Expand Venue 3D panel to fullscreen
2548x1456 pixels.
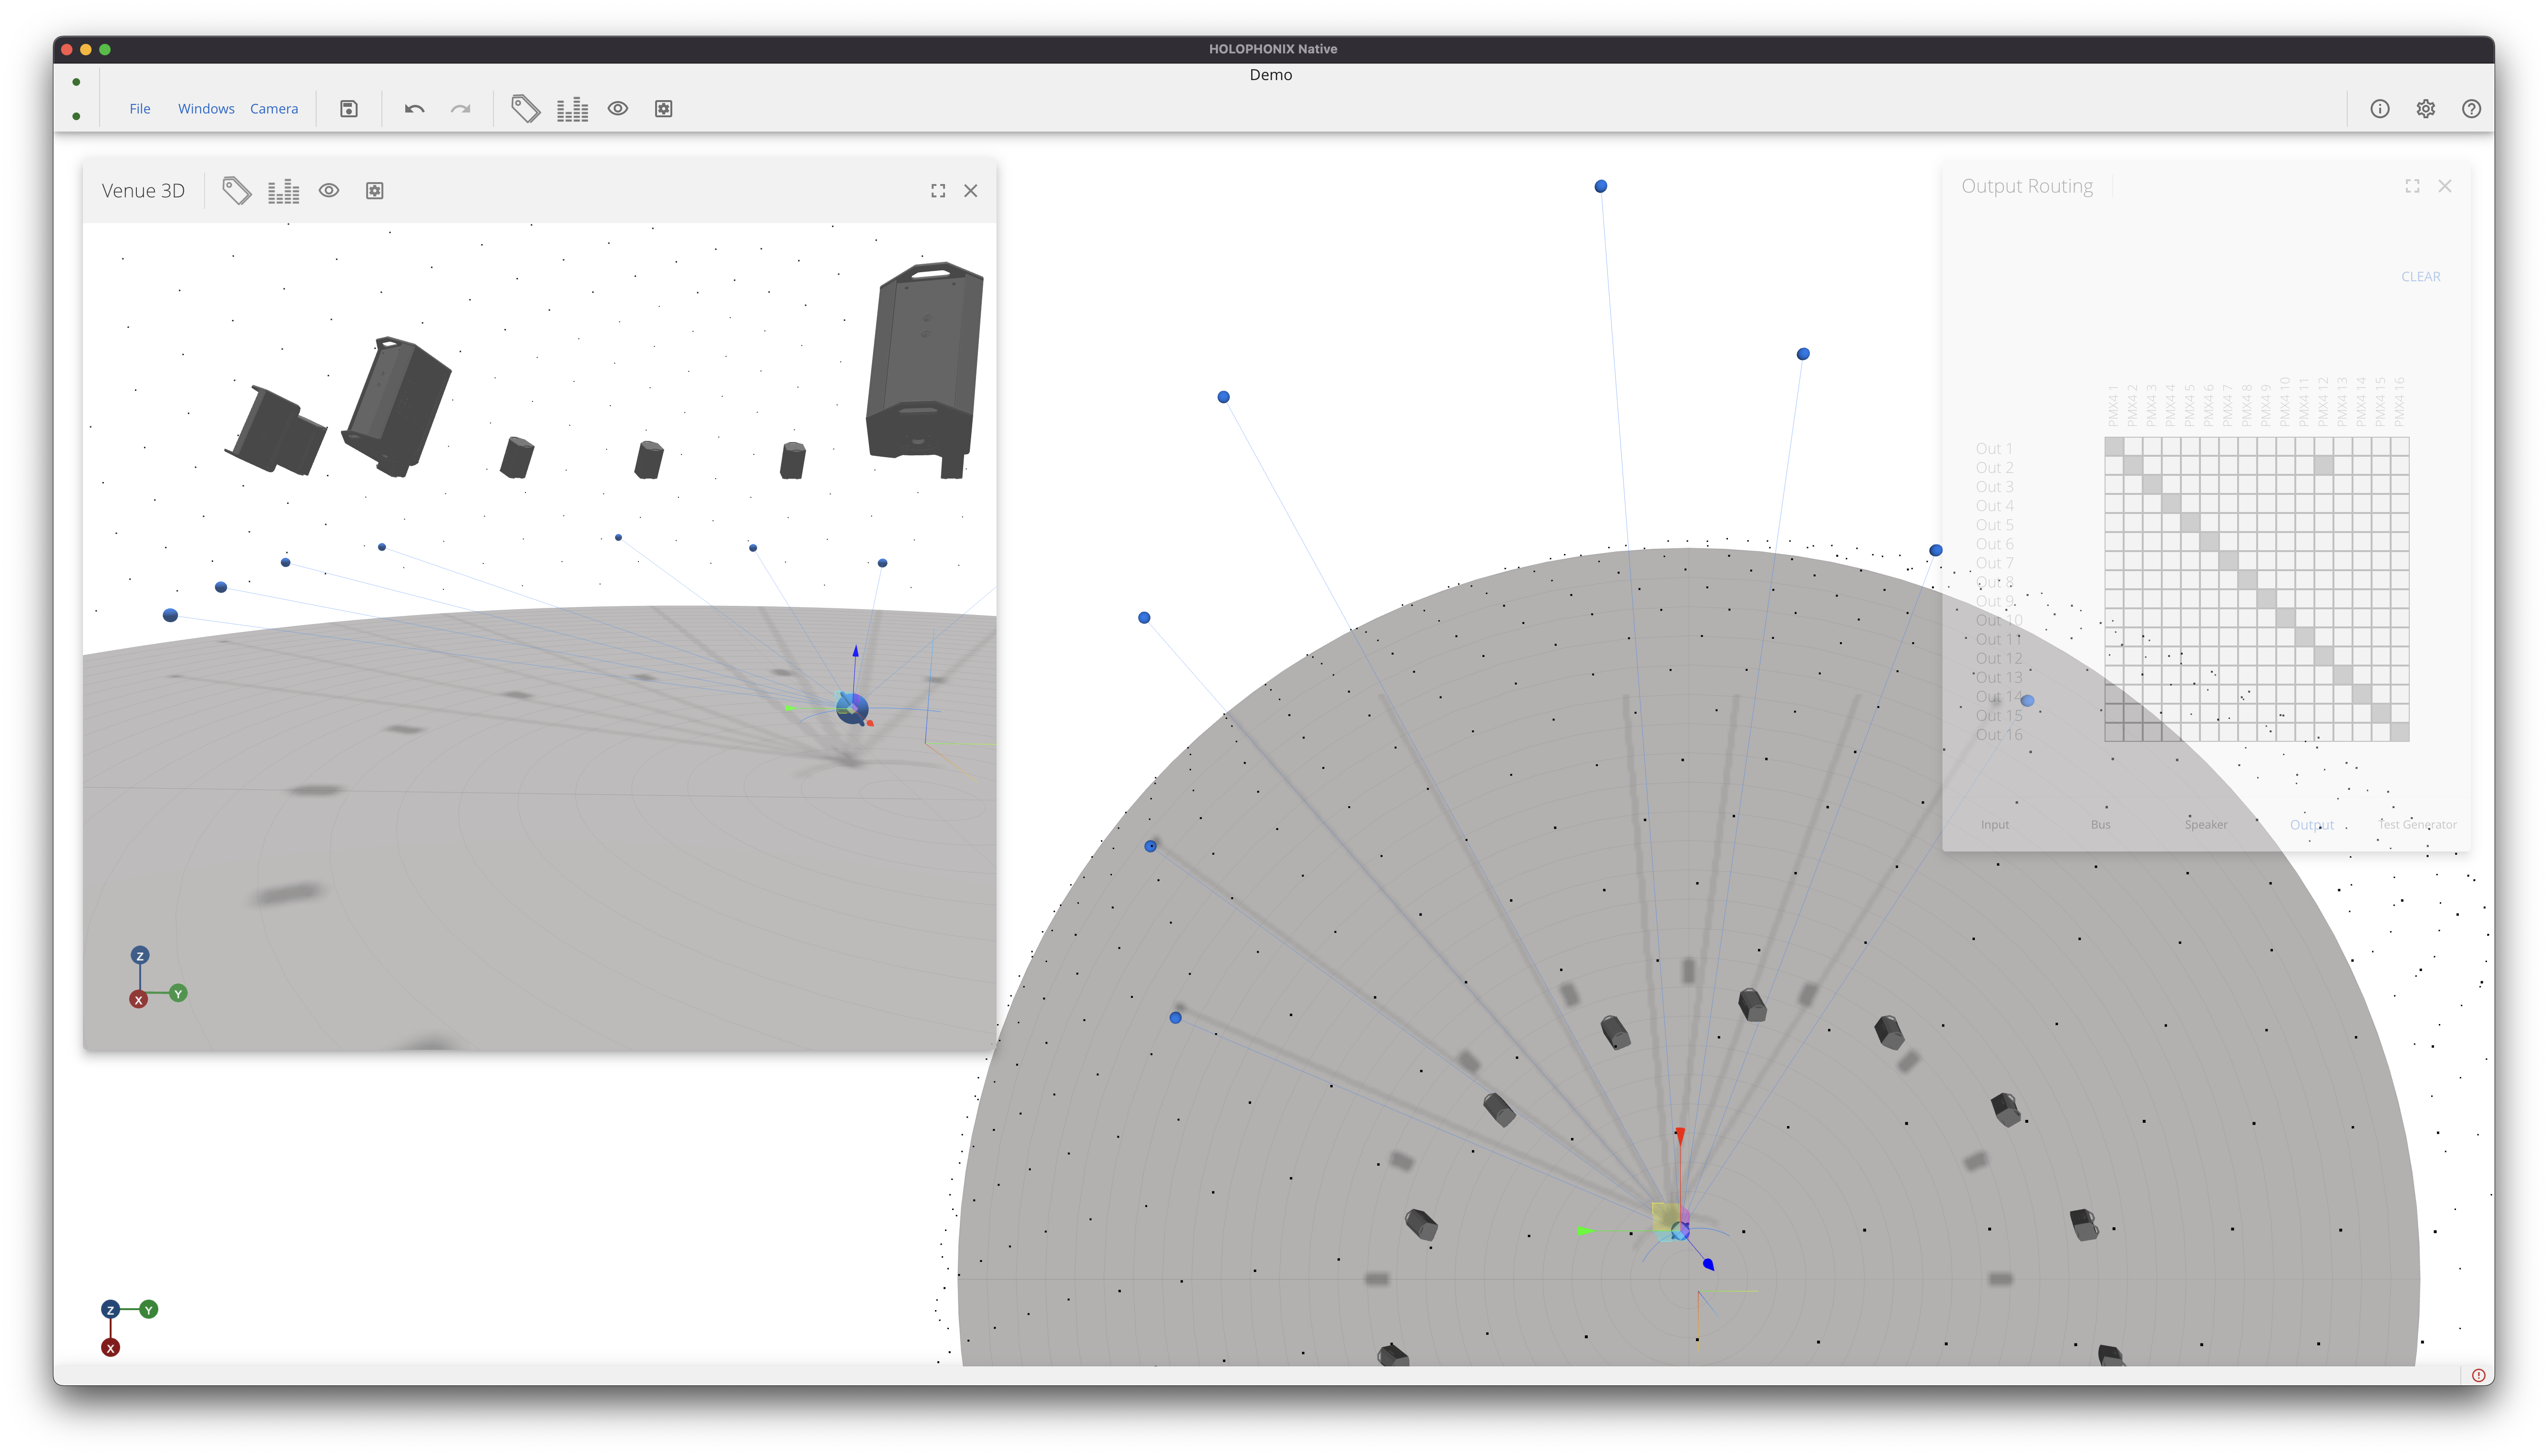point(938,191)
